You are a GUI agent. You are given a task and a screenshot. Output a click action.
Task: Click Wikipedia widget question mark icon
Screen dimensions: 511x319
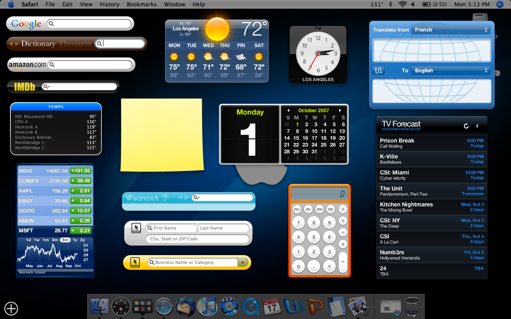coord(165,198)
